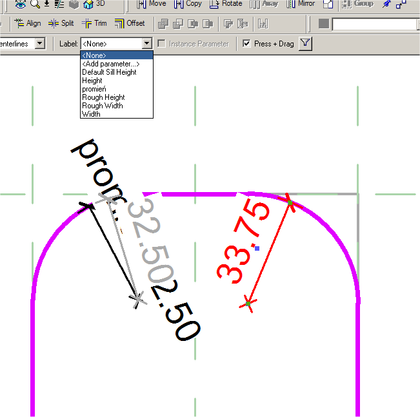Viewport: 420px width, 417px height.
Task: Select the Offset tool
Action: [x=129, y=24]
